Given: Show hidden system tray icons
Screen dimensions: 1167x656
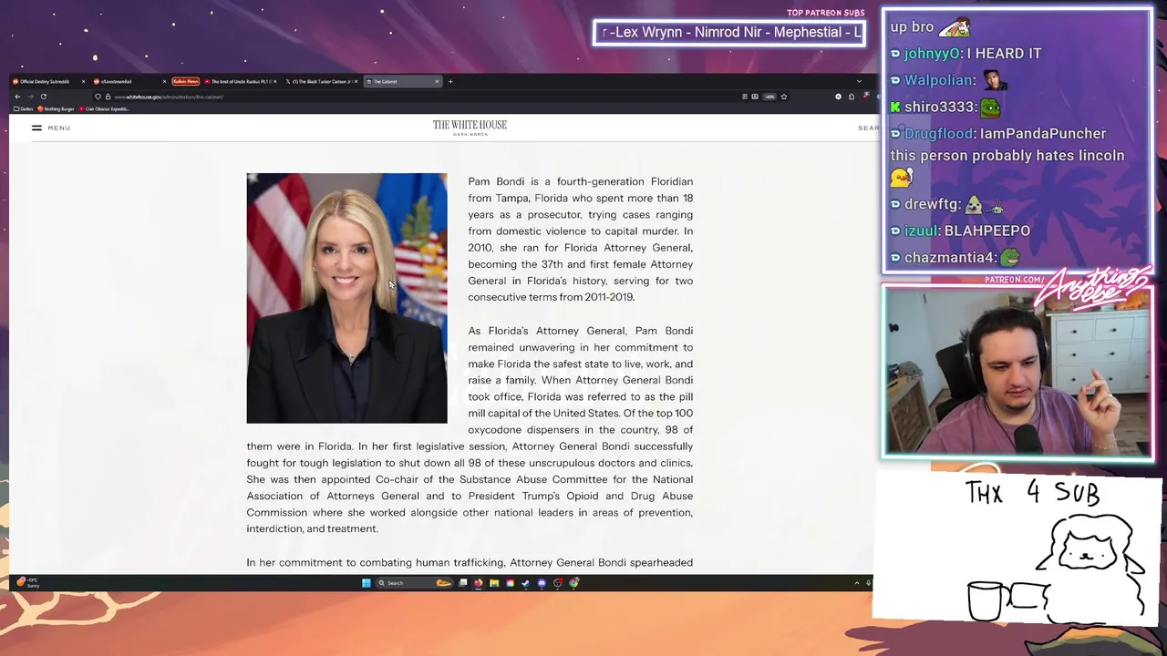Looking at the screenshot, I should (857, 583).
